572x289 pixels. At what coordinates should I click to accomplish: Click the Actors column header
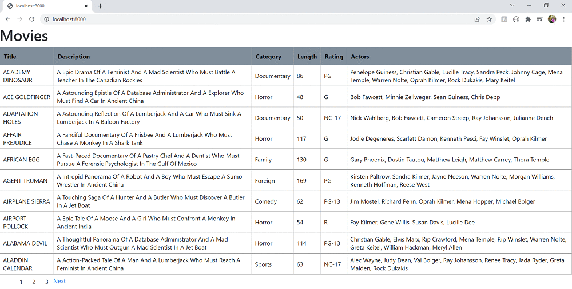pos(459,57)
